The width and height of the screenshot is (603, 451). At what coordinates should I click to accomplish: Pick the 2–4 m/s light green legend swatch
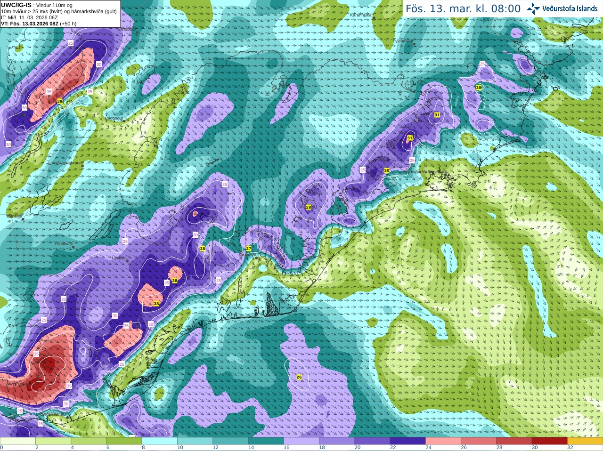tap(53, 441)
